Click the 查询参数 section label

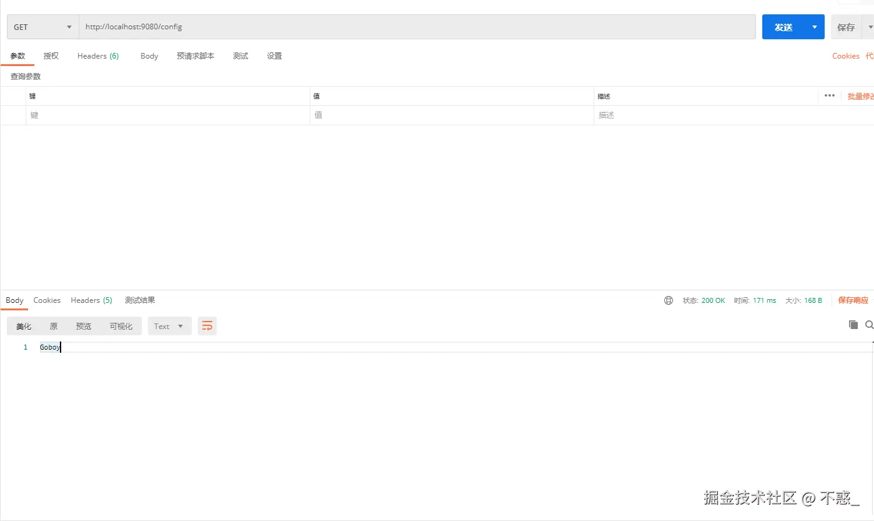pyautogui.click(x=26, y=76)
